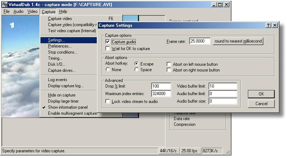
Task: Click the Capture menu in the menu bar
Action: coord(48,11)
